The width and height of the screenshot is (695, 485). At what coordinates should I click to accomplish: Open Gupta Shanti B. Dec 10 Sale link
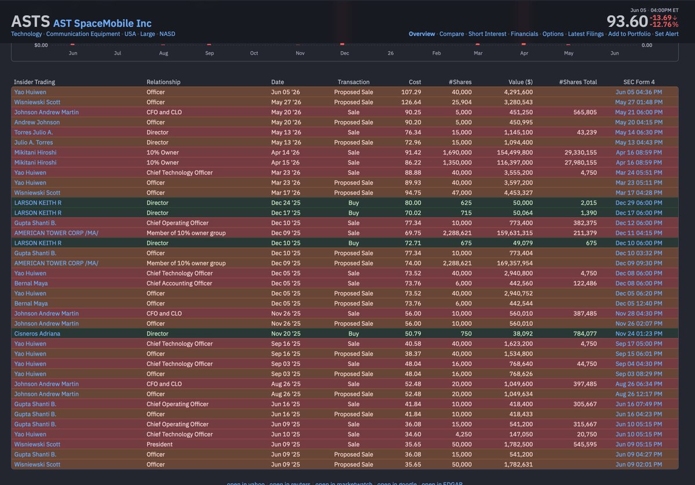pyautogui.click(x=35, y=223)
